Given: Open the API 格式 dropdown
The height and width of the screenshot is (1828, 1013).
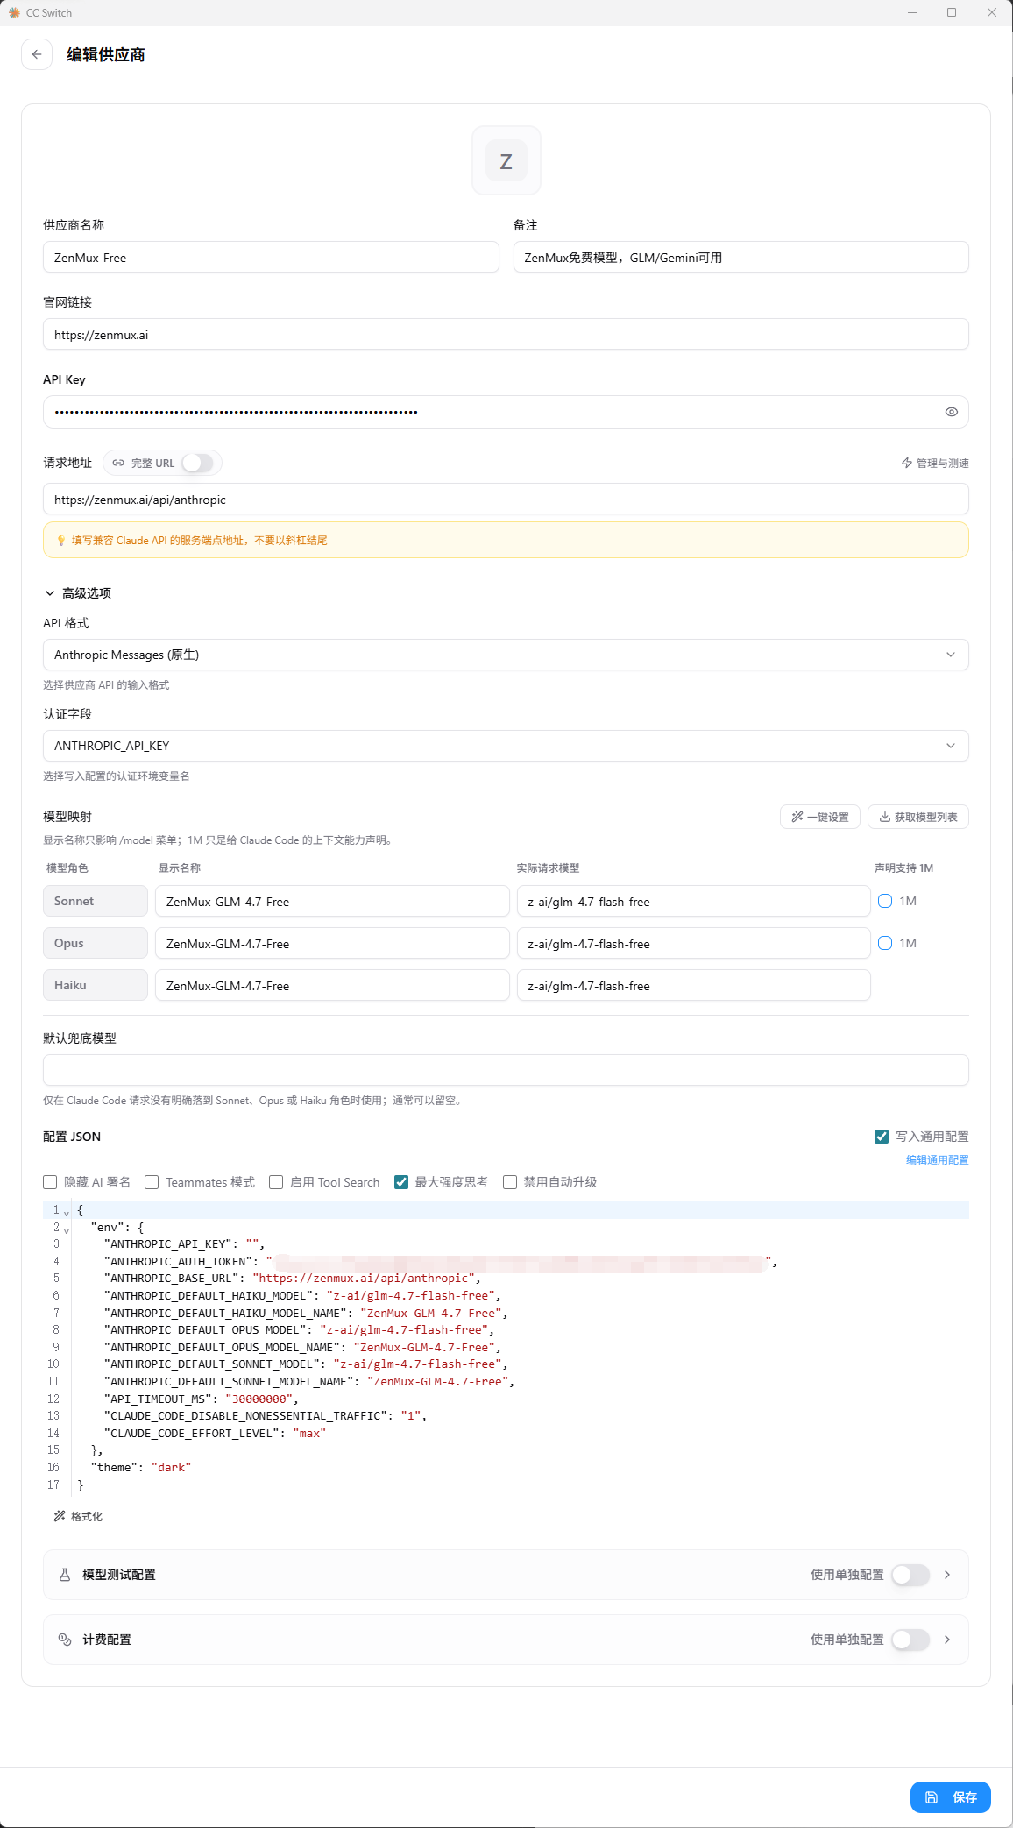Looking at the screenshot, I should (506, 655).
